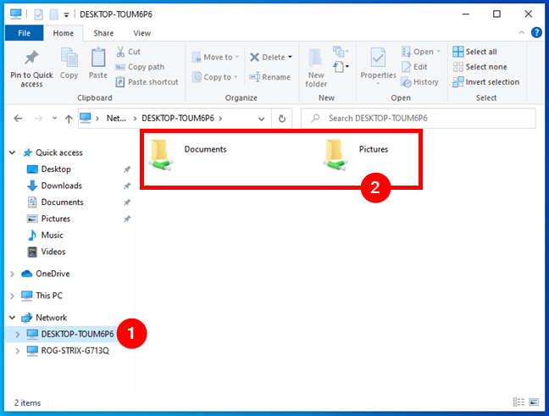Create a New folder
The width and height of the screenshot is (549, 416).
(x=316, y=68)
